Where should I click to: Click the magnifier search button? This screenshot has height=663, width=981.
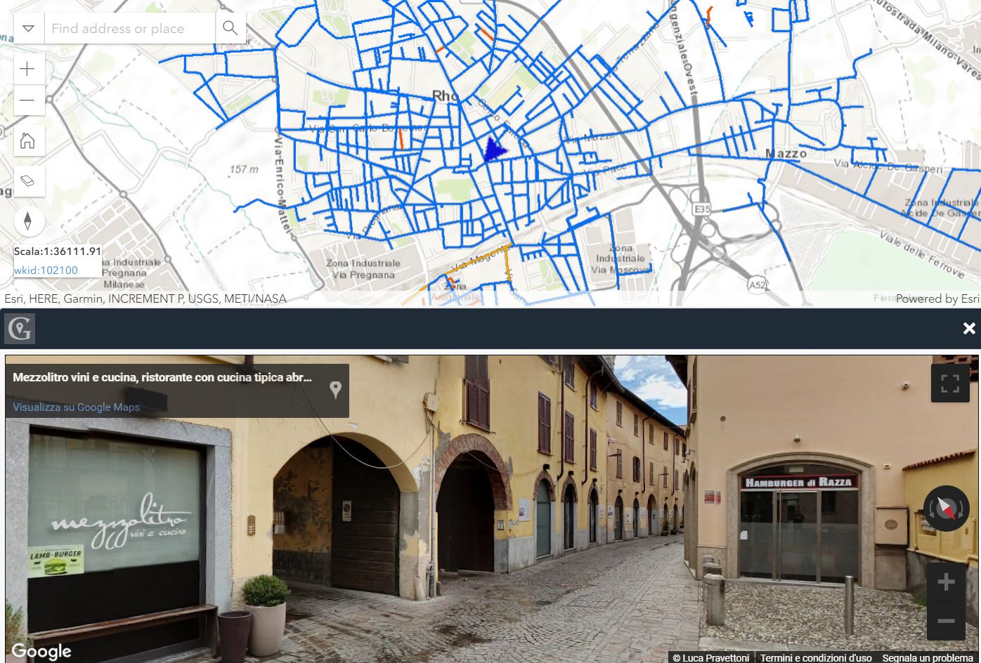230,28
